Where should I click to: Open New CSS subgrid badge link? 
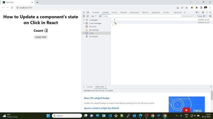[97, 98]
